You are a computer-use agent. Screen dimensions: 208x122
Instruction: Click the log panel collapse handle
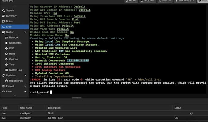pyautogui.click(x=77, y=98)
